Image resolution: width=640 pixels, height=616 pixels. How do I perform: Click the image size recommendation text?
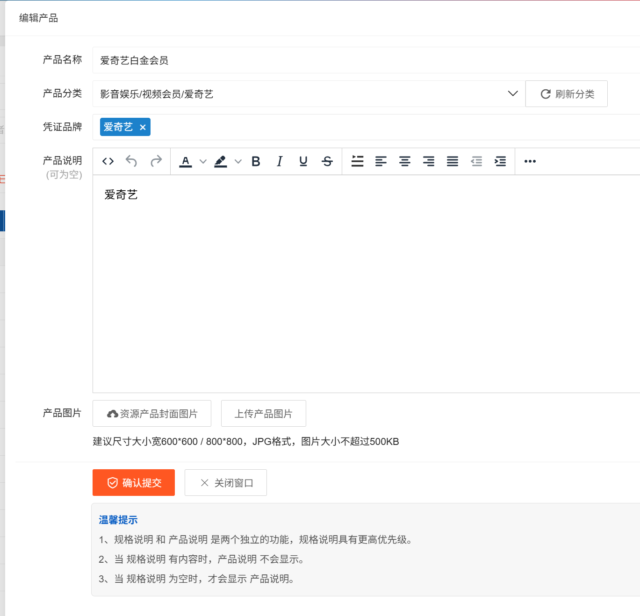[246, 442]
